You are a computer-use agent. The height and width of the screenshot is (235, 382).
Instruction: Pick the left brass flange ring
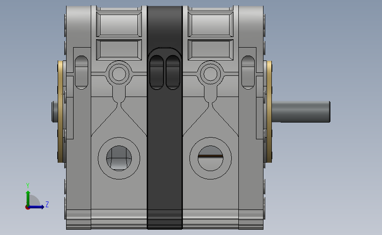pos(60,112)
